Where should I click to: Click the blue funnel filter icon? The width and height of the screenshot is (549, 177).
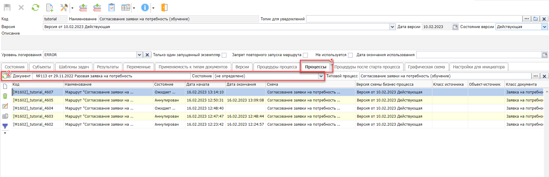5,126
